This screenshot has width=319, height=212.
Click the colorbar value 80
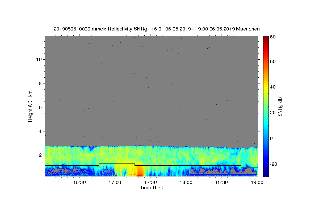pos(273,37)
